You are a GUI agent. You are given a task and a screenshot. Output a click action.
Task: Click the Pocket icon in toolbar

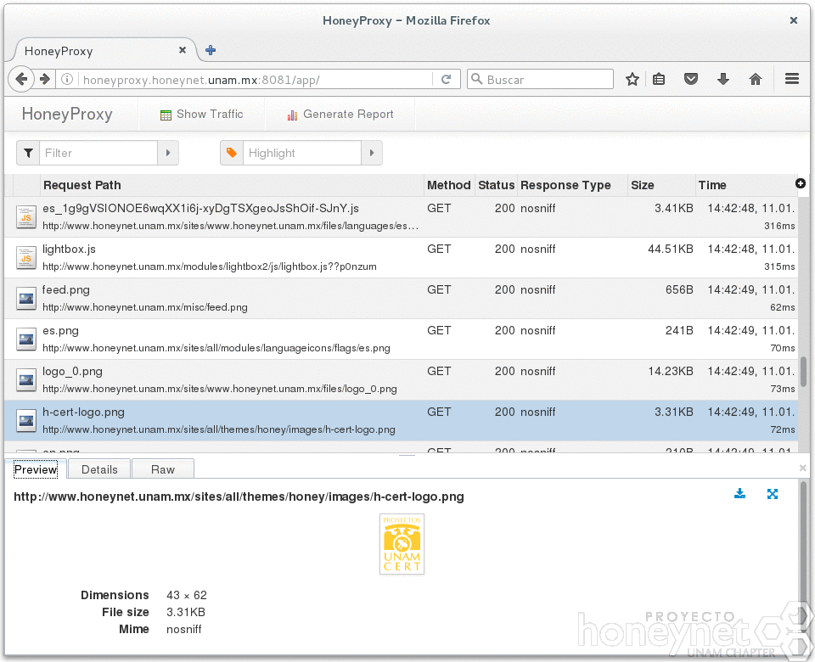click(x=691, y=80)
